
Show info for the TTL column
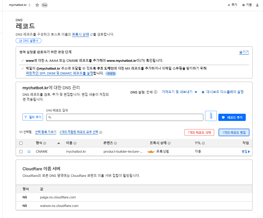(203, 143)
